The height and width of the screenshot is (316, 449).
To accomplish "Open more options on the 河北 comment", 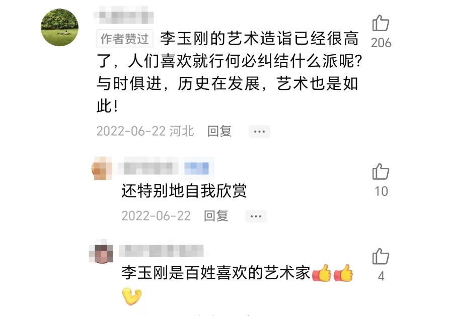I will coord(259,132).
